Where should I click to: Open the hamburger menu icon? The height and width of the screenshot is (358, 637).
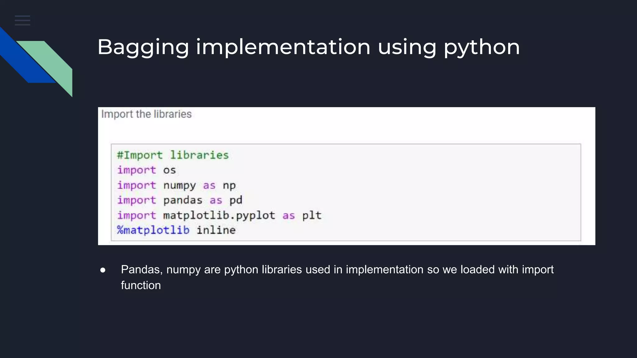[22, 21]
